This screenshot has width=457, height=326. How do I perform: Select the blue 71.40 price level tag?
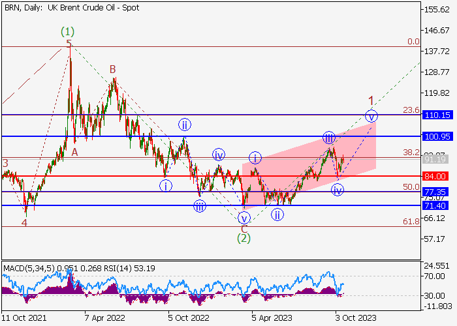[x=435, y=206]
